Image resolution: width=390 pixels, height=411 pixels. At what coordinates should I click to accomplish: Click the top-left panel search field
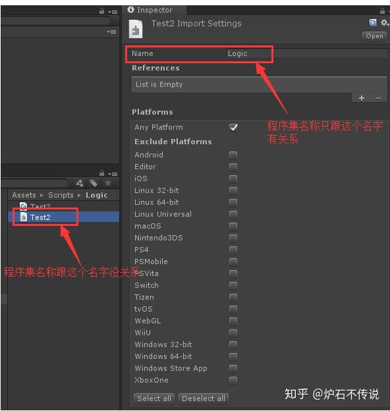pyautogui.click(x=55, y=21)
